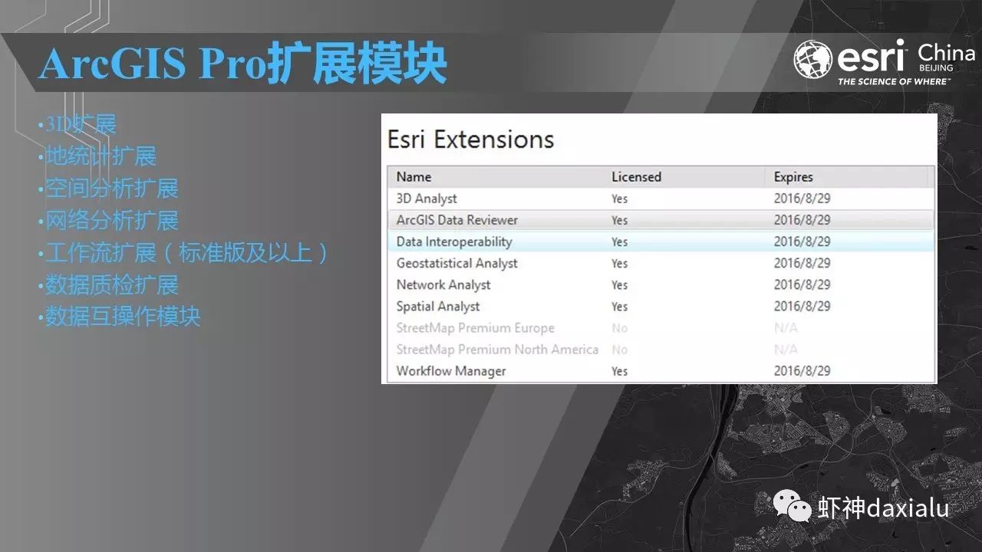982x552 pixels.
Task: Click Licensed No for StreetMap Premium North America
Action: pyautogui.click(x=620, y=350)
